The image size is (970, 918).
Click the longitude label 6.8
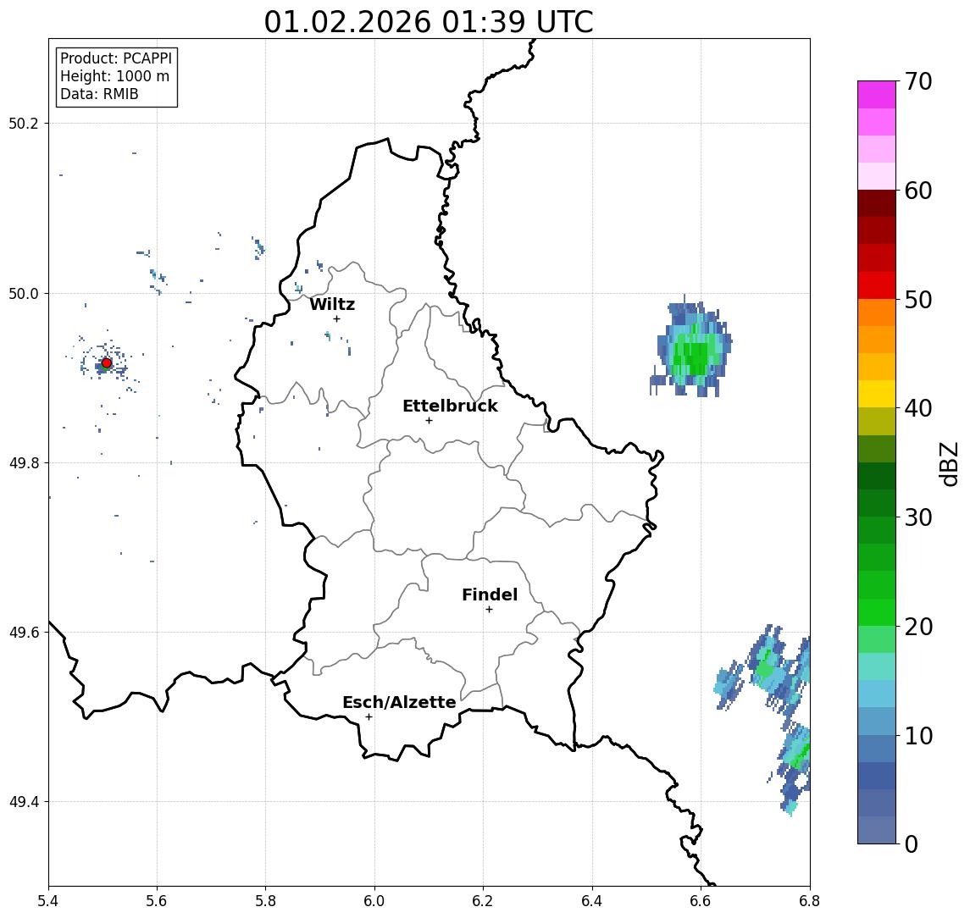pyautogui.click(x=810, y=901)
